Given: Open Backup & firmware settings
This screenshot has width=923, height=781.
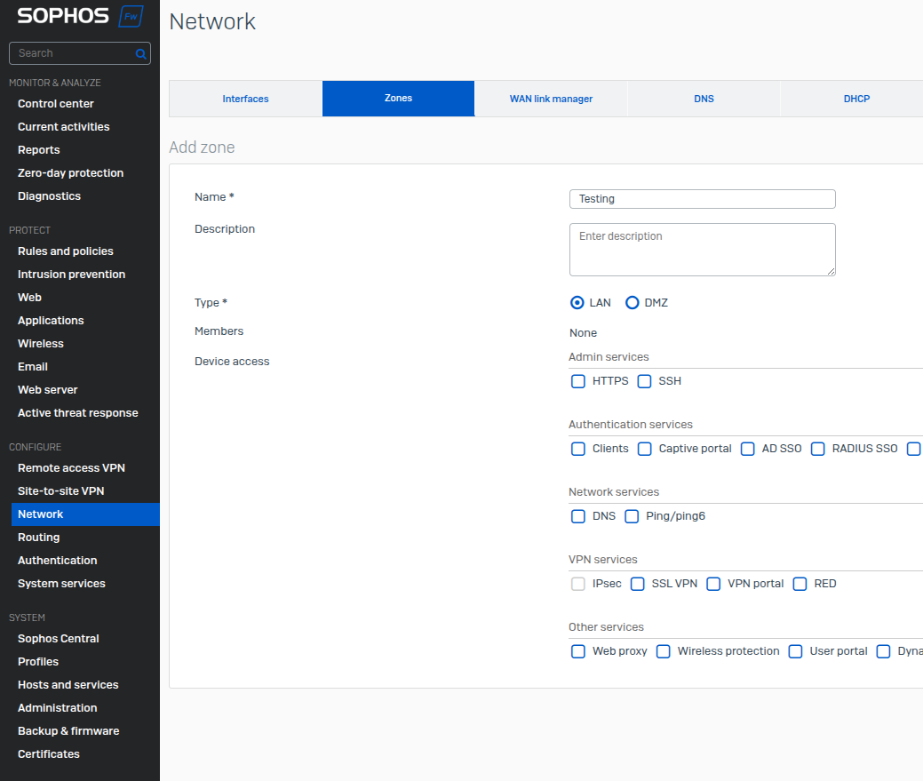Looking at the screenshot, I should [68, 731].
